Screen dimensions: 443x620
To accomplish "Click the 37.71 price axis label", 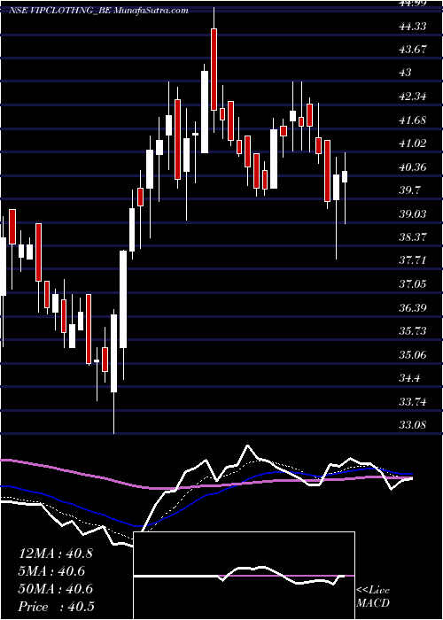I will point(412,260).
